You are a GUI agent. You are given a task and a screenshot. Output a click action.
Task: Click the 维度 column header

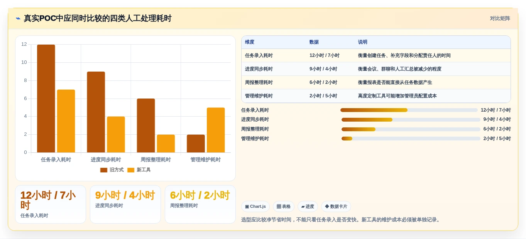pyautogui.click(x=250, y=42)
